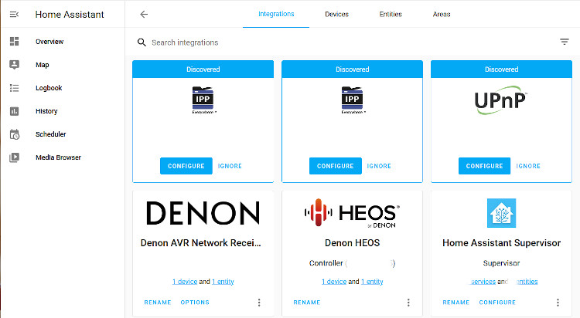Click the Map icon in sidebar

pos(14,65)
